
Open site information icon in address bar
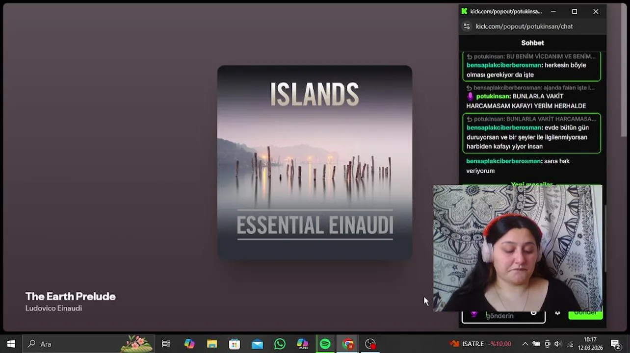click(x=467, y=26)
